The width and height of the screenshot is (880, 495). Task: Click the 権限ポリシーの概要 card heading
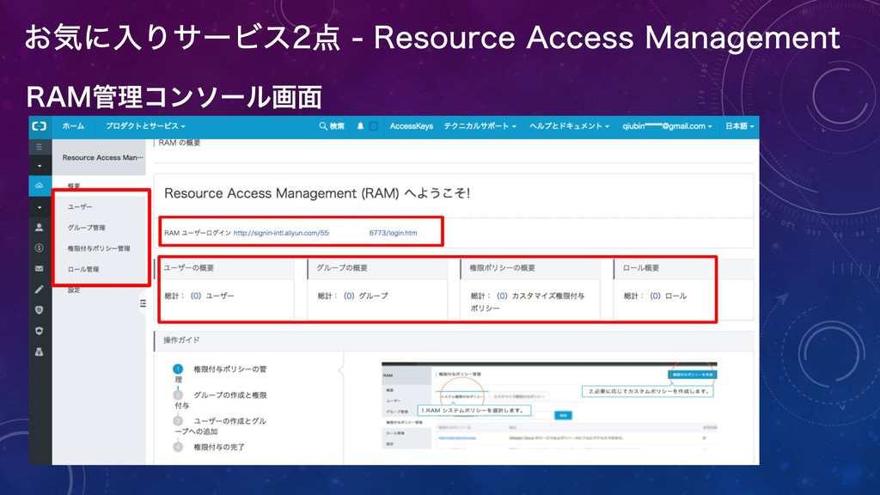click(502, 268)
